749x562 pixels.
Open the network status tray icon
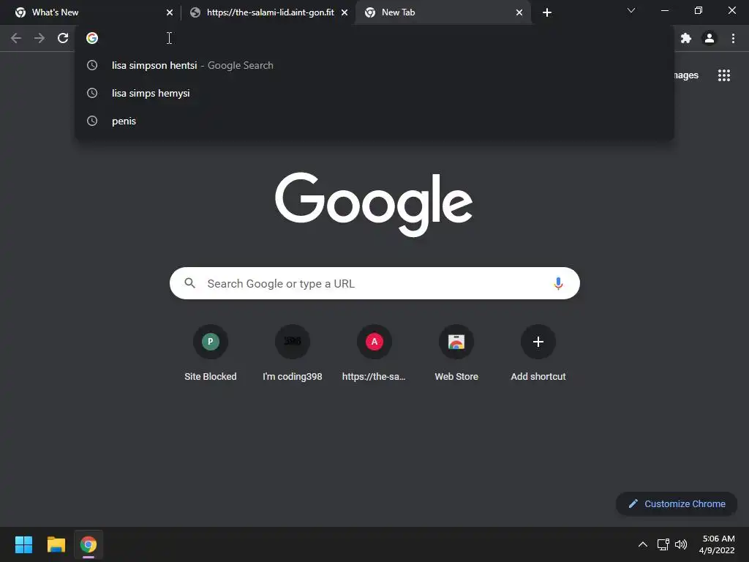663,544
